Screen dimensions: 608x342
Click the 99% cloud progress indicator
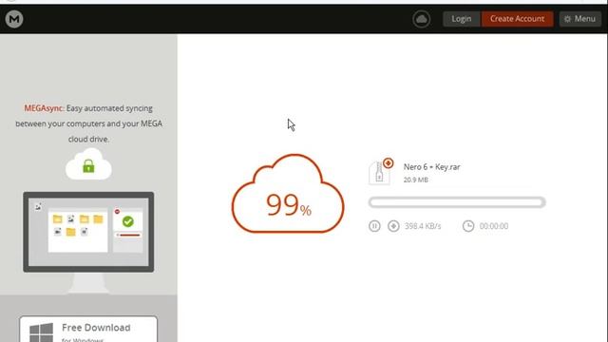pyautogui.click(x=288, y=194)
